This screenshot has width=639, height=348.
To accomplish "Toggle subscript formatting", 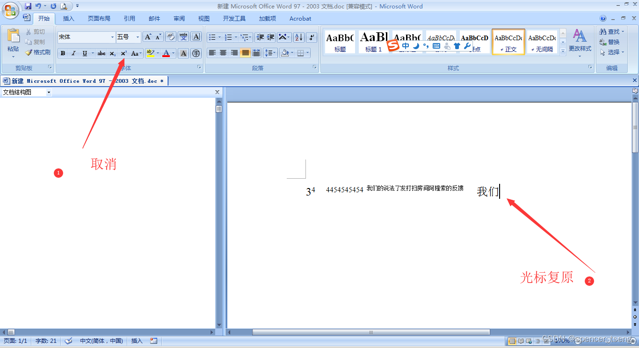I will click(113, 53).
